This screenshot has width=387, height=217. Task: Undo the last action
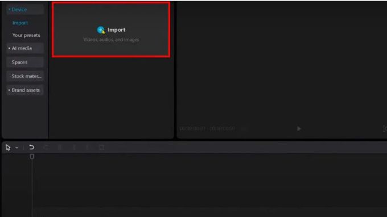pos(31,147)
